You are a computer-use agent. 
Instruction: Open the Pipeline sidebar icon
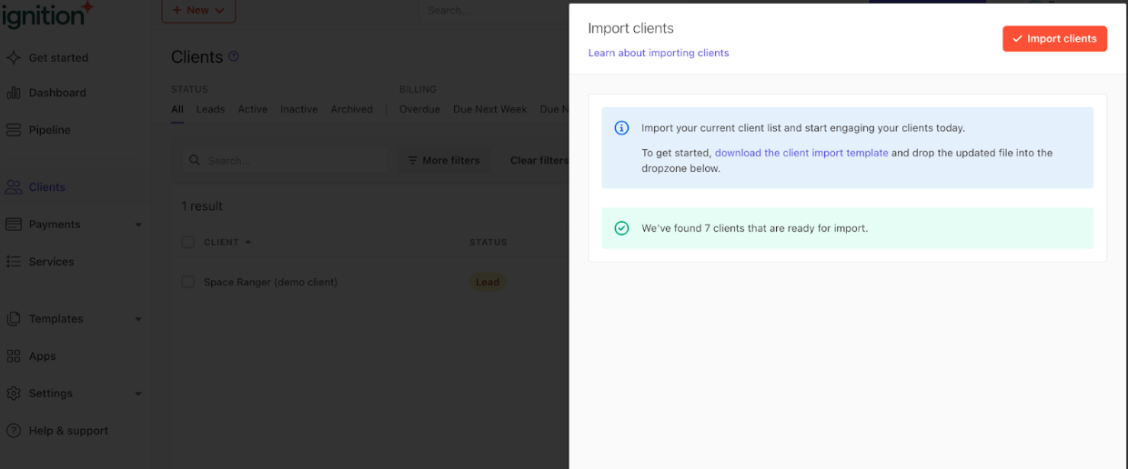coord(14,130)
